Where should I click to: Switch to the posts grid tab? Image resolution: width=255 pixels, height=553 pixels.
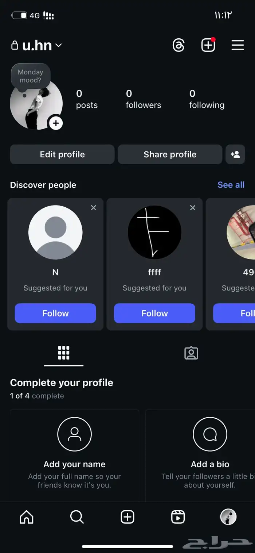[64, 353]
